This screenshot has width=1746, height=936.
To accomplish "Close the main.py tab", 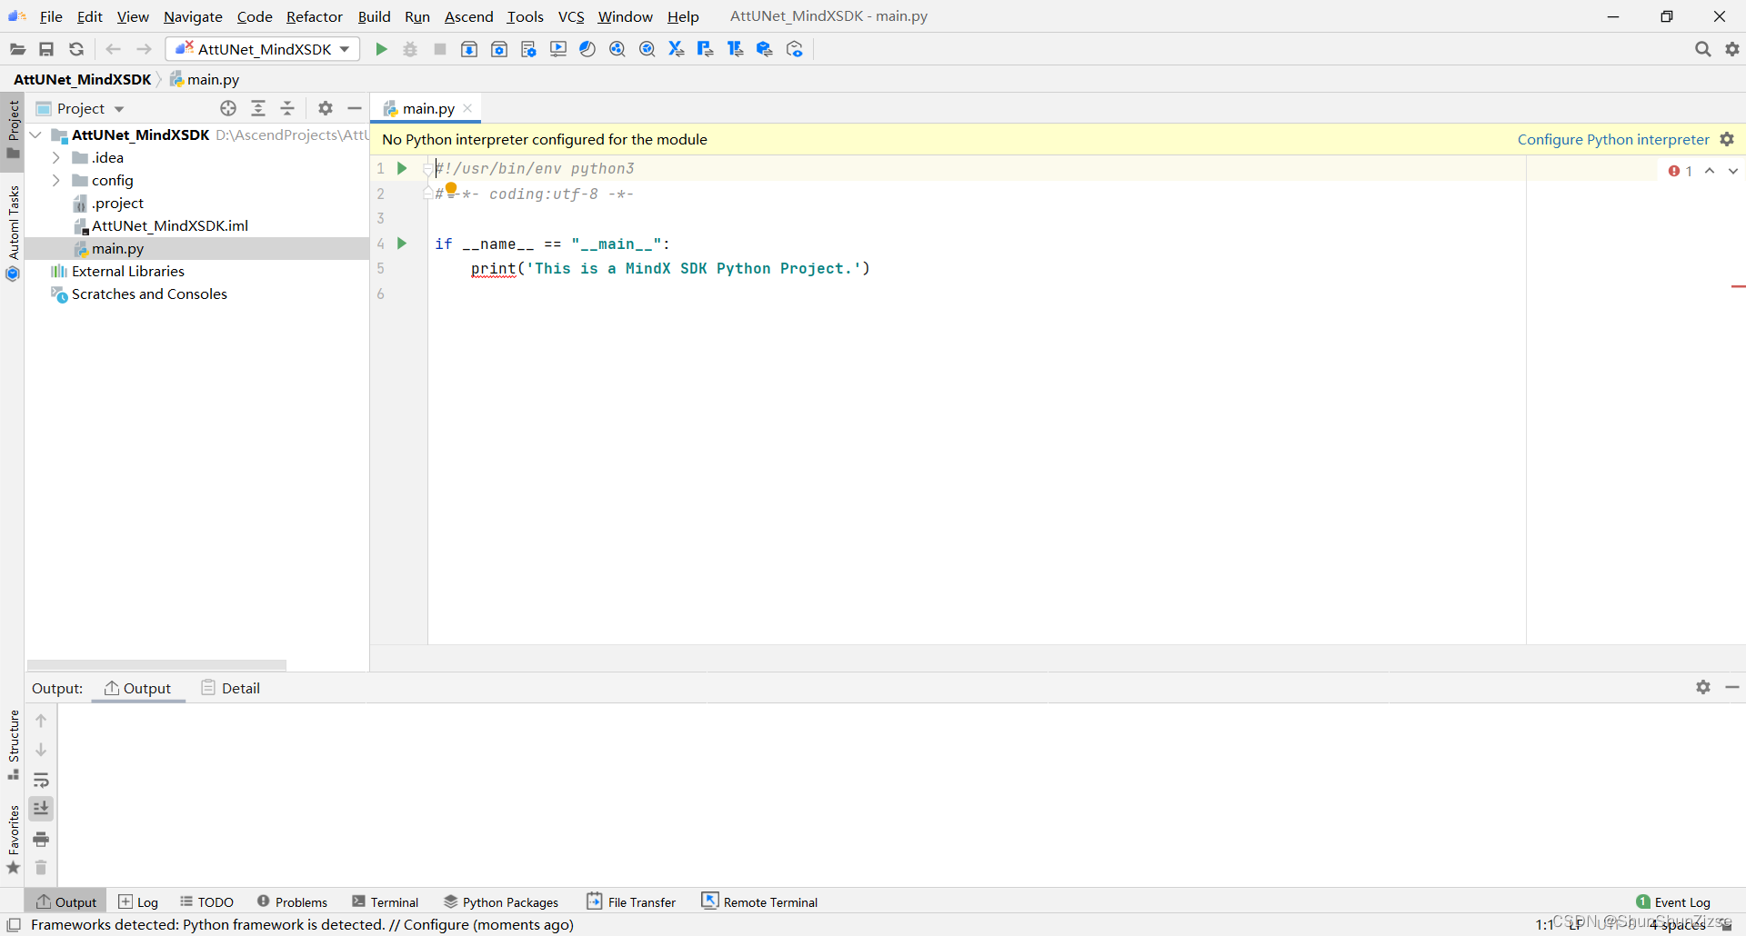I will pos(467,108).
